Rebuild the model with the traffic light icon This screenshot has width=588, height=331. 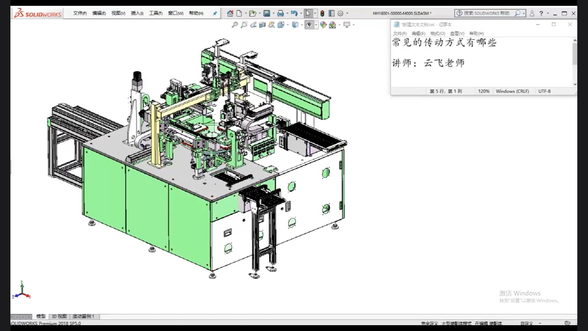point(322,13)
